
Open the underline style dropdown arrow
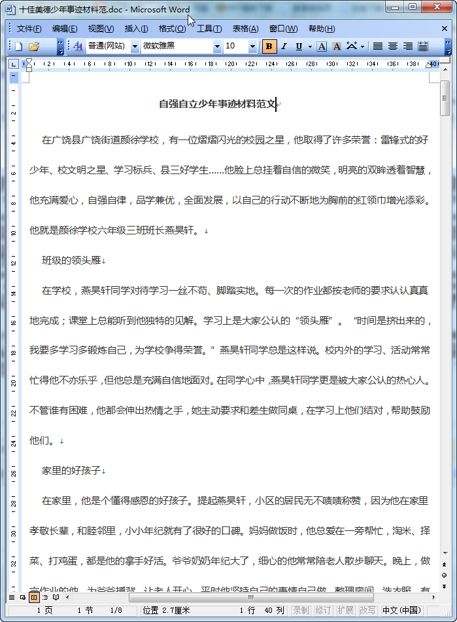click(310, 46)
